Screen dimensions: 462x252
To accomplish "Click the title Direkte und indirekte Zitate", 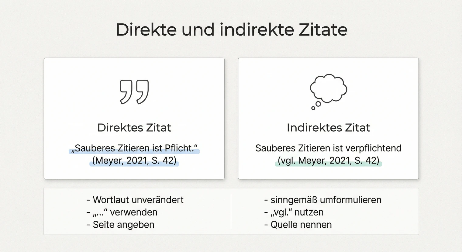I will coord(232,29).
